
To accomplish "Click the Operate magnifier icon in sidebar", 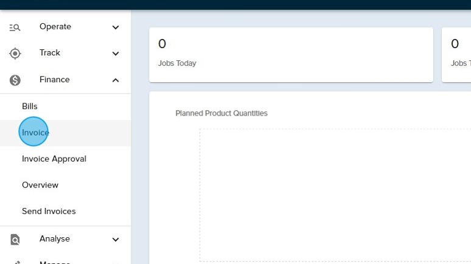I will [15, 27].
